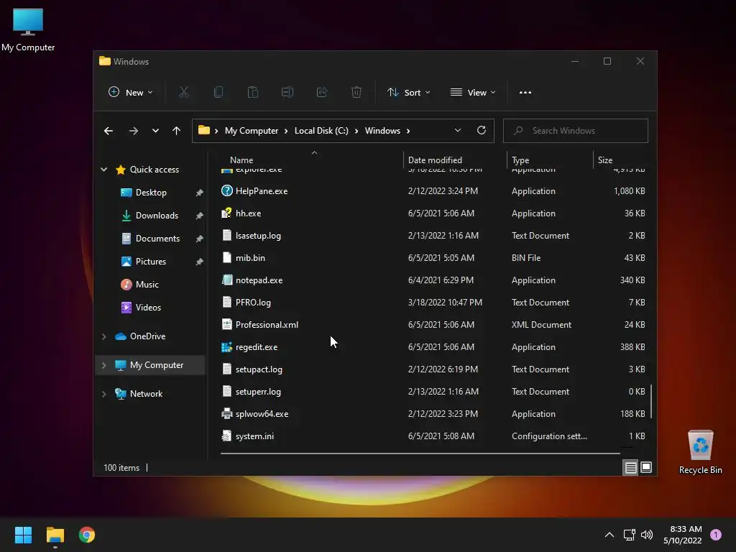Viewport: 736px width, 552px height.
Task: Click the horizontal scrollbar under file list
Action: [x=420, y=454]
